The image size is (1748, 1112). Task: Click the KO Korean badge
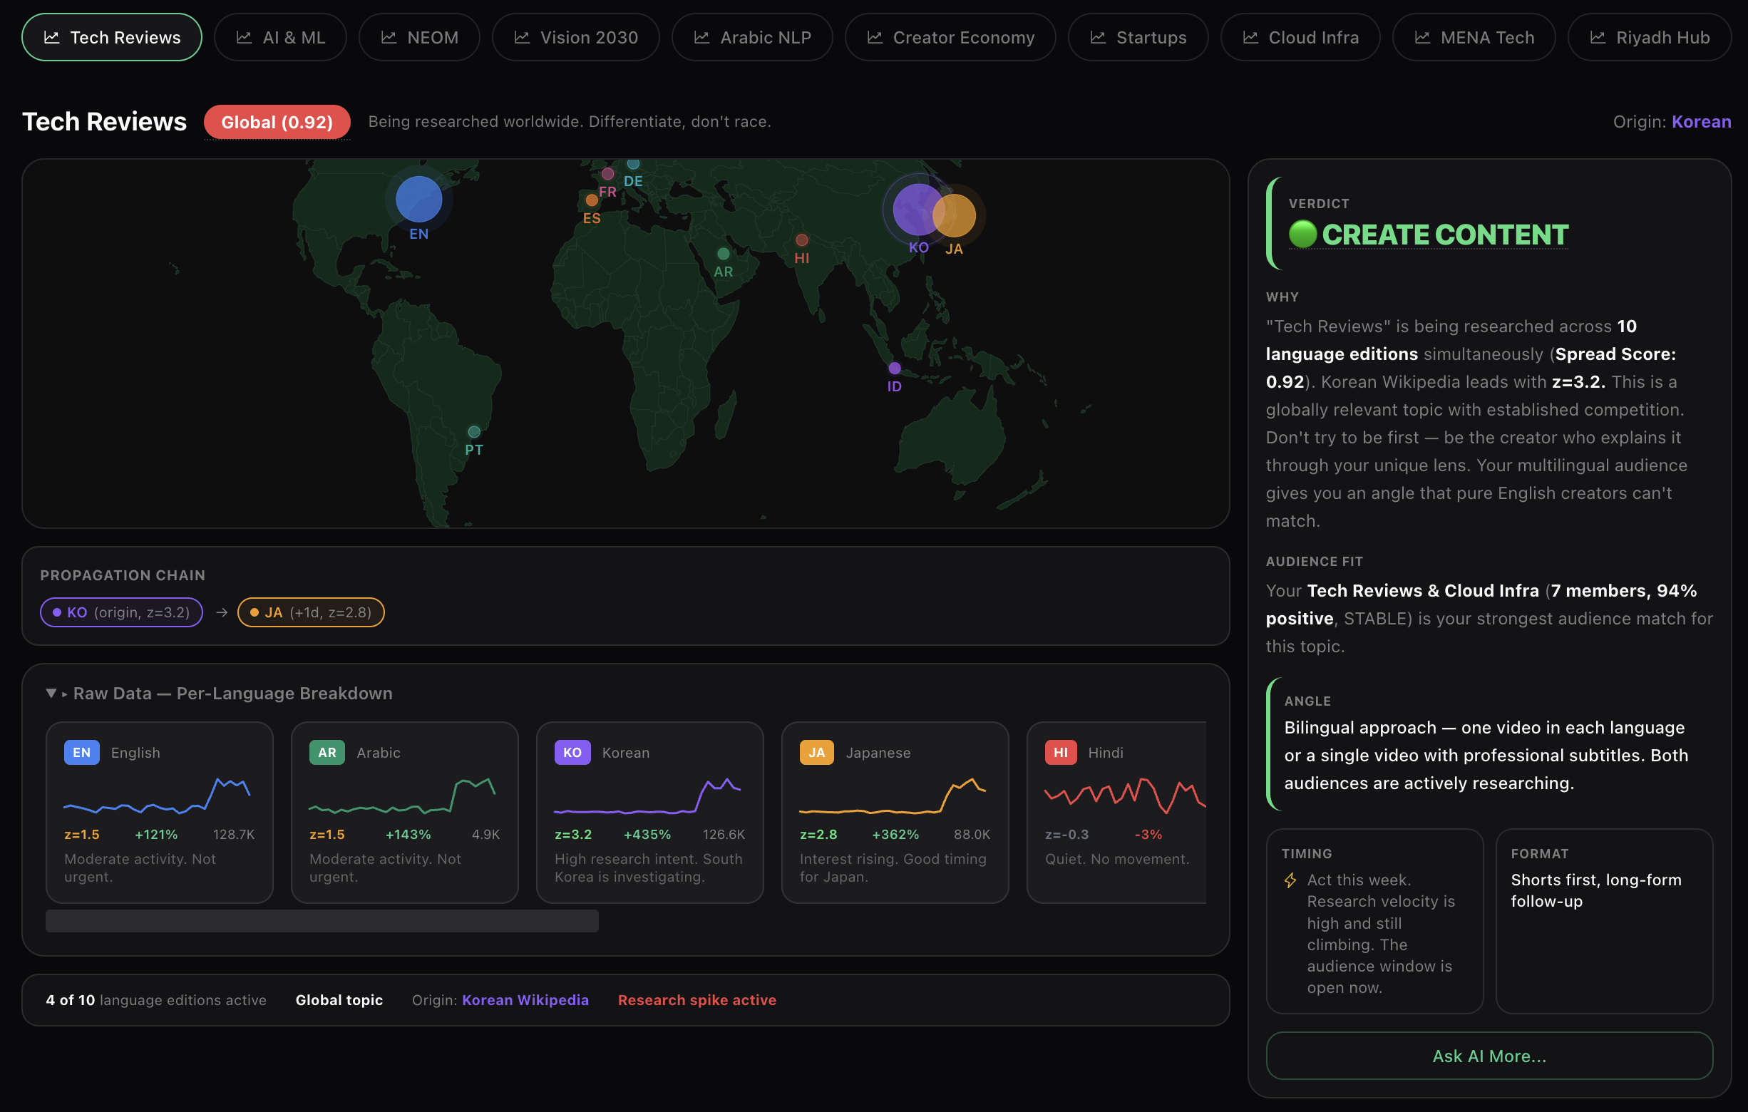572,752
